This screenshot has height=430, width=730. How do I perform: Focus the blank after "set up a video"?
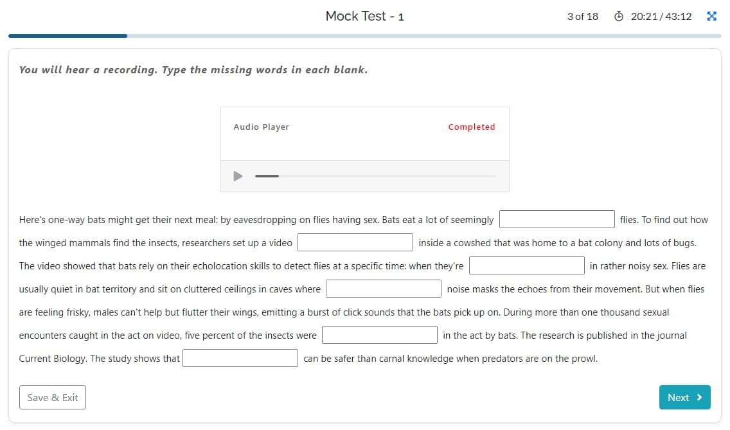coord(355,243)
